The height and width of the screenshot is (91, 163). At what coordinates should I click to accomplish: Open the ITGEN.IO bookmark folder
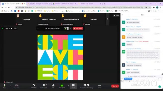[38, 11]
